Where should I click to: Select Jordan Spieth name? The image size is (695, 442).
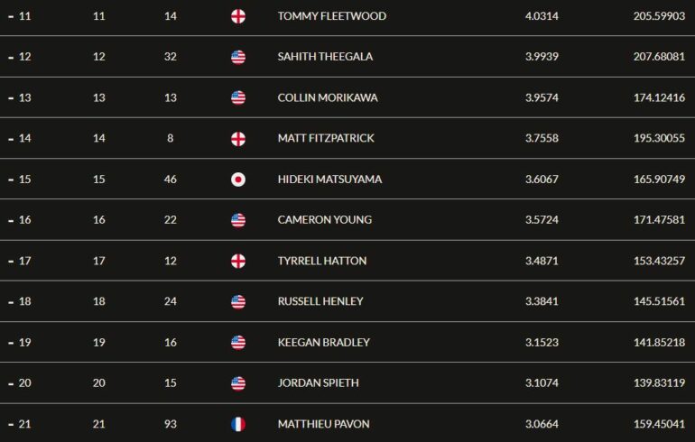319,382
